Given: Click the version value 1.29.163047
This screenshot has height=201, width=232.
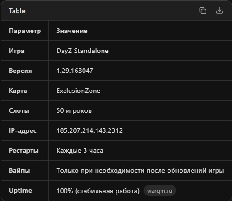Looking at the screenshot, I should pos(75,71).
